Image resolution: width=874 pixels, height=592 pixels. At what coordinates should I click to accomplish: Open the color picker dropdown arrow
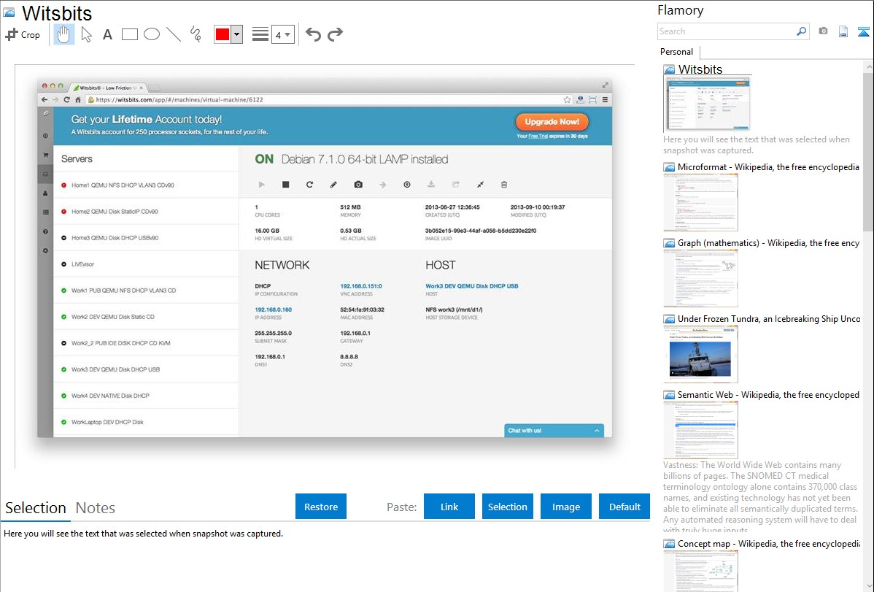[236, 34]
